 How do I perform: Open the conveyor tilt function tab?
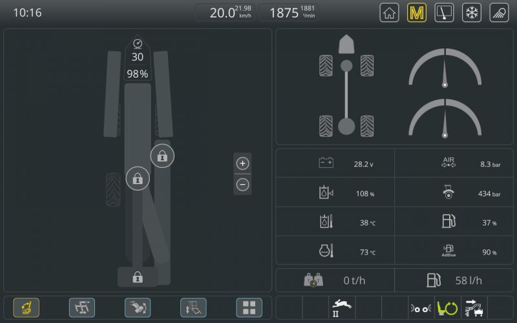tap(138, 307)
